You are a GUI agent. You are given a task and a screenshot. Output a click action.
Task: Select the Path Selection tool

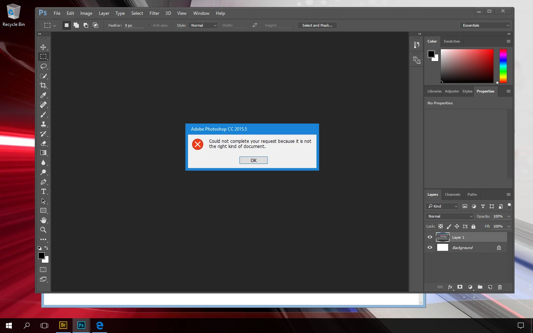(43, 201)
